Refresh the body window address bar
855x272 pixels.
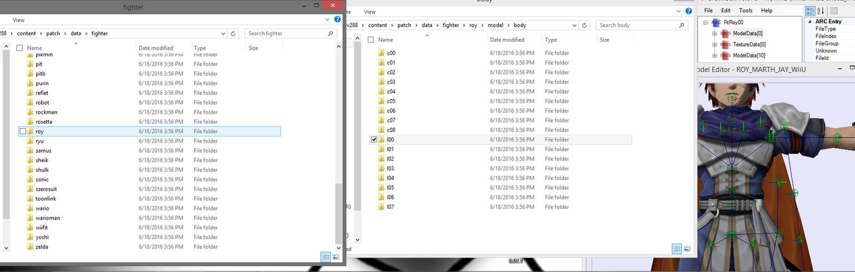click(x=584, y=25)
